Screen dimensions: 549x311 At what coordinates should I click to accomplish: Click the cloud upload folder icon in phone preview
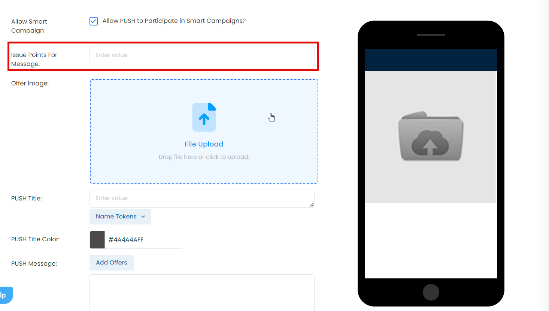(431, 136)
